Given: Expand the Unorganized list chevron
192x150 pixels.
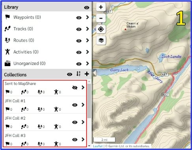Looking at the screenshot, I should point(87,63).
